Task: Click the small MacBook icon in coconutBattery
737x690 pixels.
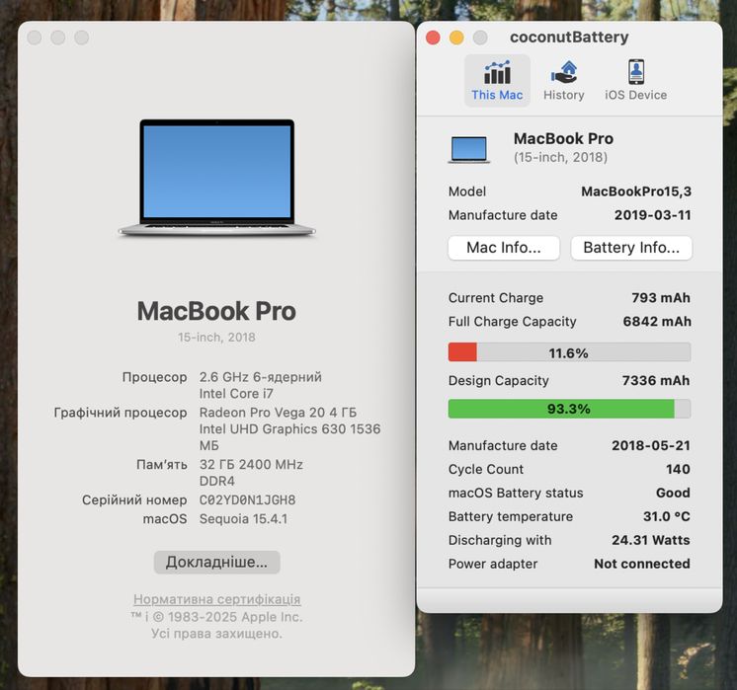Action: 468,149
